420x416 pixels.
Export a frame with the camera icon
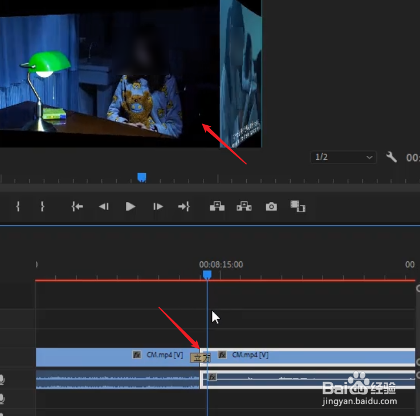tap(271, 207)
